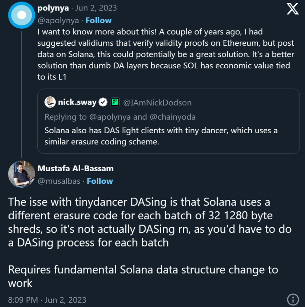
Task: Click the info icon at bottom right
Action: point(293,299)
